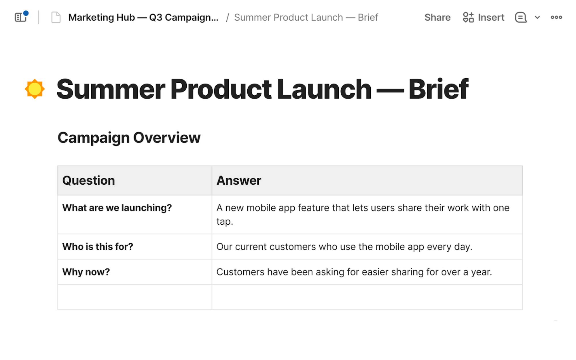The width and height of the screenshot is (576, 360).
Task: Click the sun emoji page icon
Action: [x=35, y=89]
